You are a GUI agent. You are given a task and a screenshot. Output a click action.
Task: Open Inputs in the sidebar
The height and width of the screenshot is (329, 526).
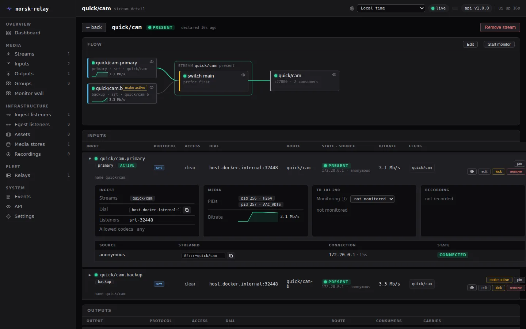(x=38, y=64)
